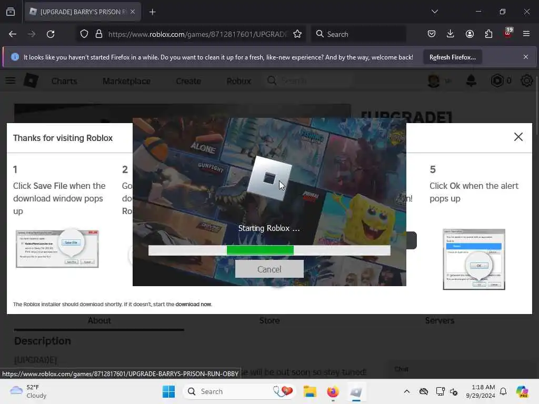
Task: Open the Downloads panel icon
Action: tap(451, 34)
